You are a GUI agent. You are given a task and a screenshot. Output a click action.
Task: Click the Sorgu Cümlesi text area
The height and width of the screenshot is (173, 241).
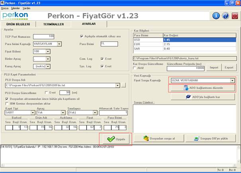click(x=184, y=119)
